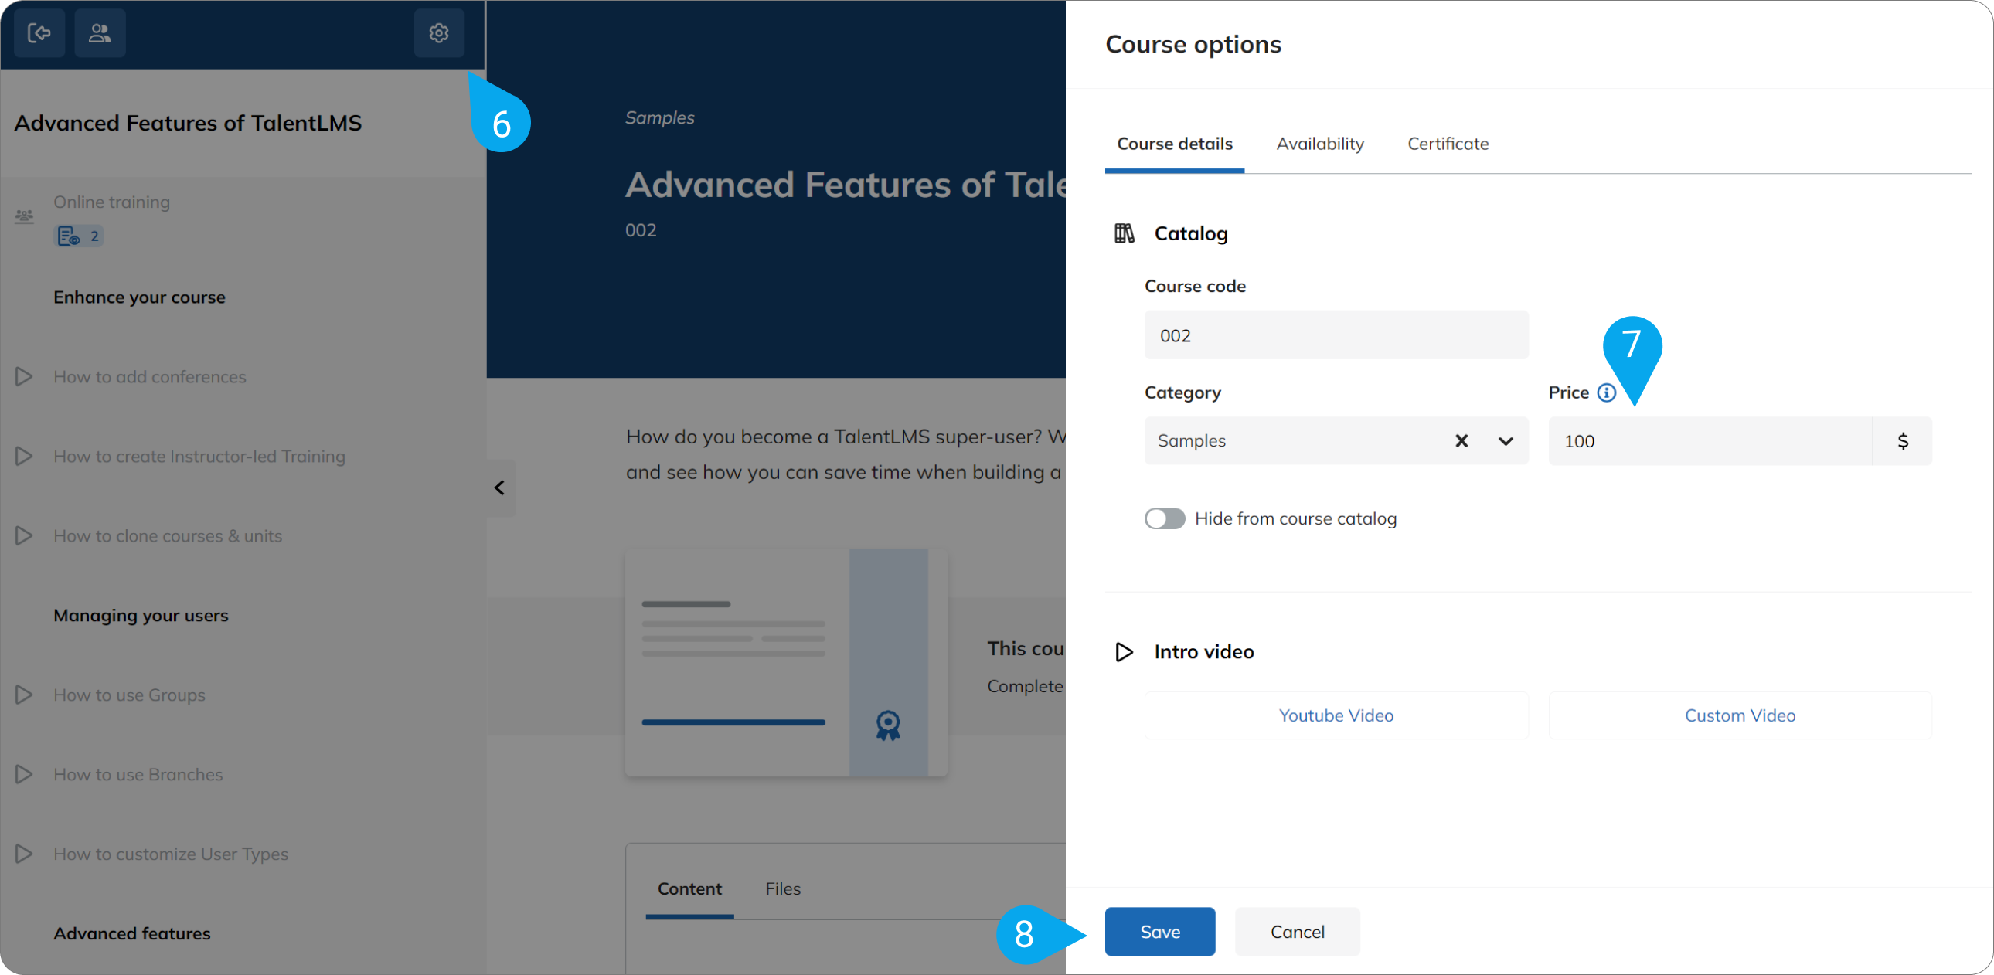Click play icon for customize User Types
This screenshot has height=975, width=1994.
(x=24, y=854)
